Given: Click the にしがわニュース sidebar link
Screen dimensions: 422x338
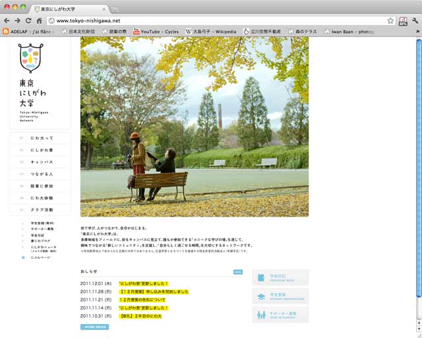Looking at the screenshot, I should [44, 247].
